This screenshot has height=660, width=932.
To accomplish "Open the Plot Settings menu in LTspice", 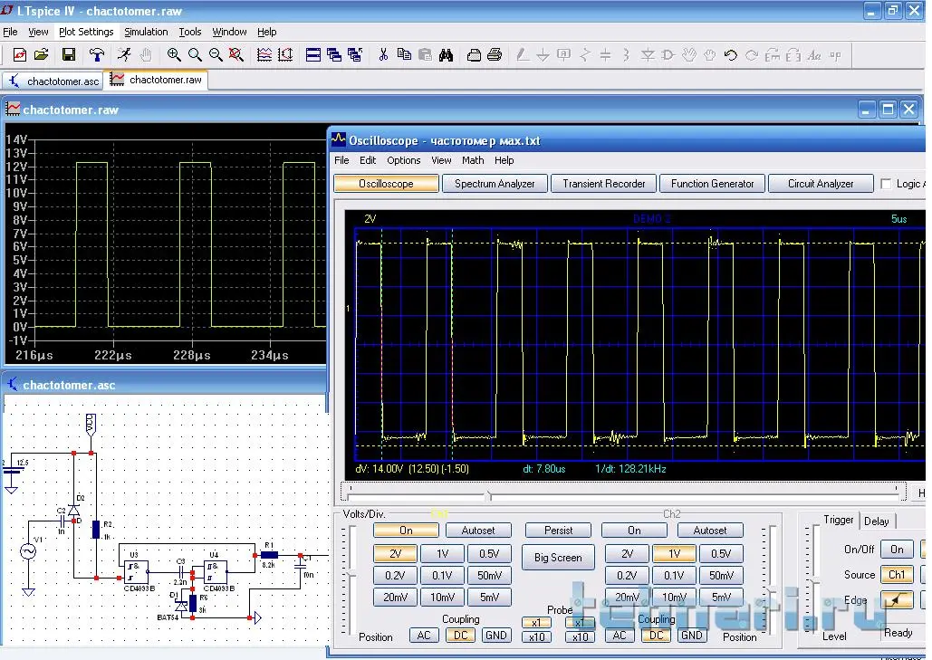I will 86,32.
